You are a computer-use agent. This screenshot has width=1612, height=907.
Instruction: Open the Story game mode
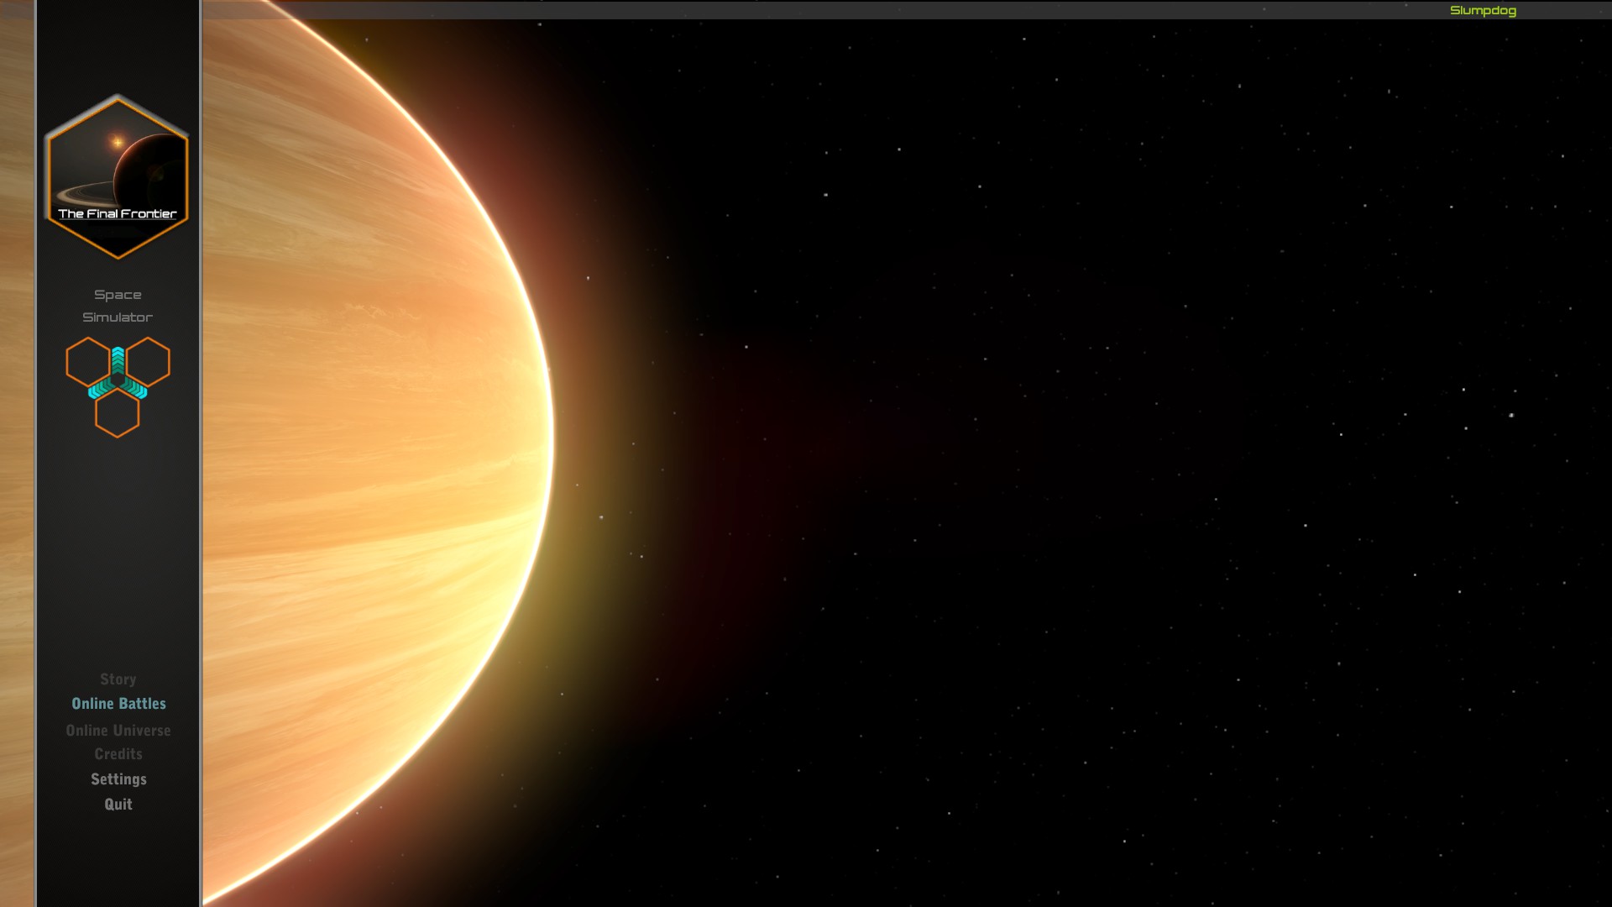tap(118, 679)
